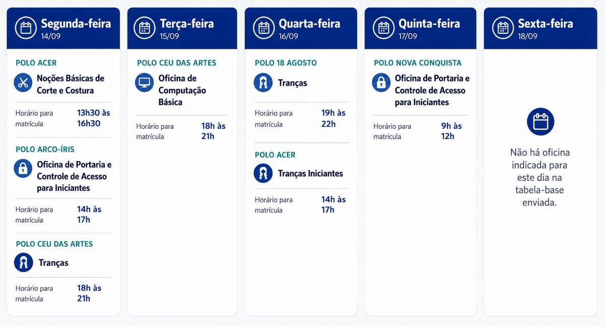Image resolution: width=605 pixels, height=327 pixels.
Task: Click the padlock icon under Polo Nova Conquista
Action: pyautogui.click(x=381, y=82)
